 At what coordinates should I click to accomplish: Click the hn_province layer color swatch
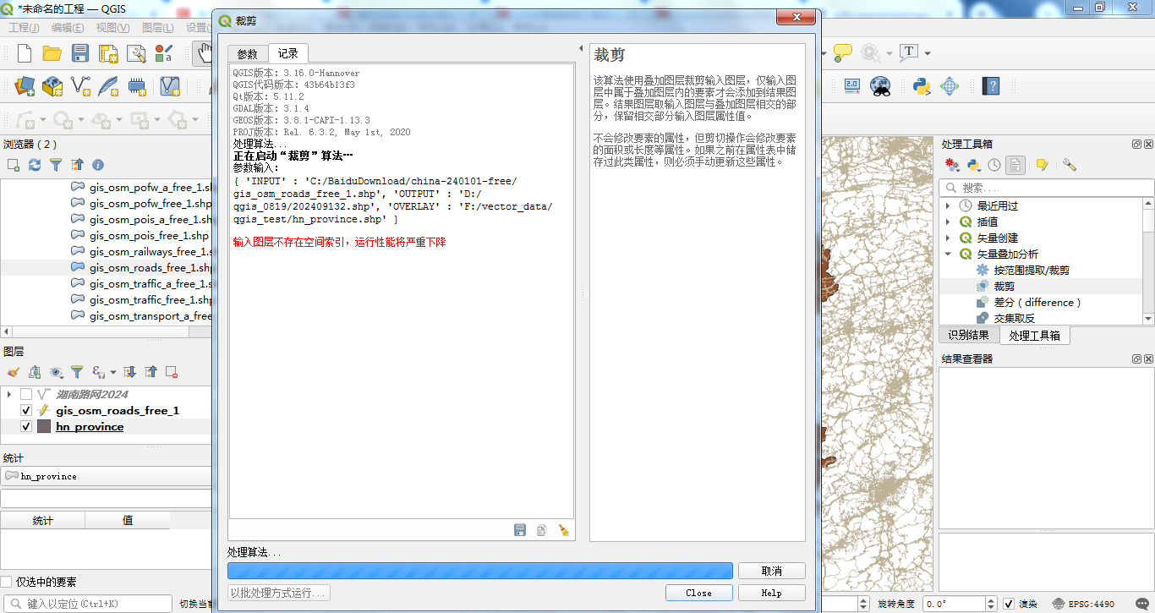(43, 426)
